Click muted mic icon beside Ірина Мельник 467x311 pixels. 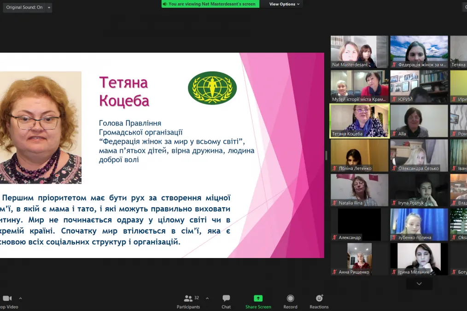(x=394, y=272)
